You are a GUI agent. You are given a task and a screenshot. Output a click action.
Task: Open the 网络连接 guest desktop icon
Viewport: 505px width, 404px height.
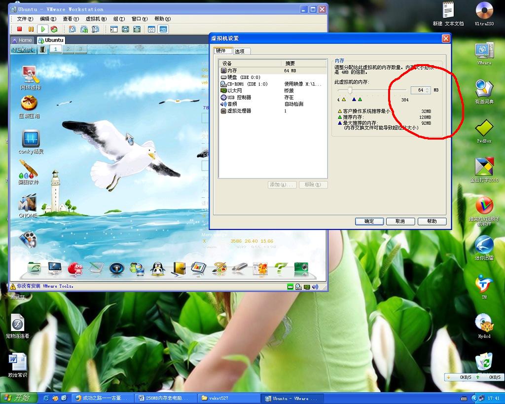point(31,77)
